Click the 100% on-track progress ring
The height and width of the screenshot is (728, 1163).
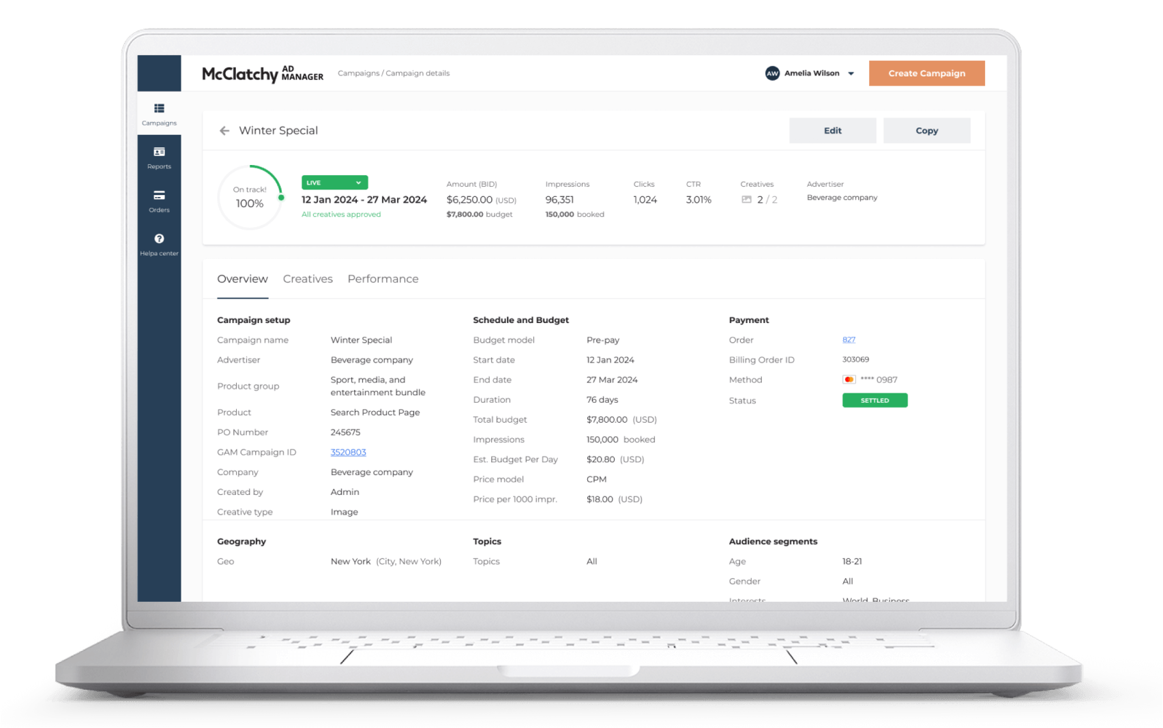click(x=250, y=198)
